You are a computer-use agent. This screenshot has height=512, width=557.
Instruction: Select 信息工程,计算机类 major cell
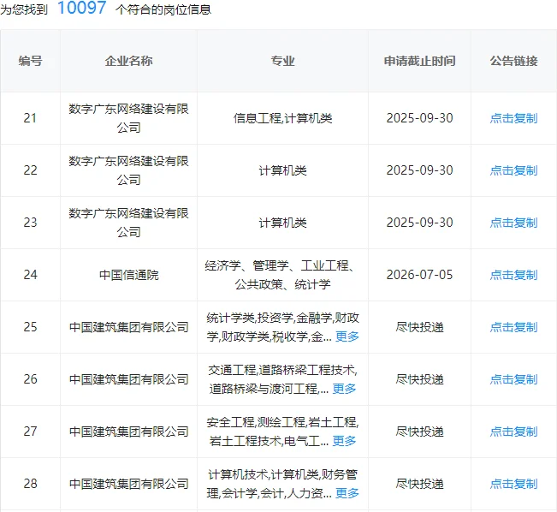click(282, 118)
